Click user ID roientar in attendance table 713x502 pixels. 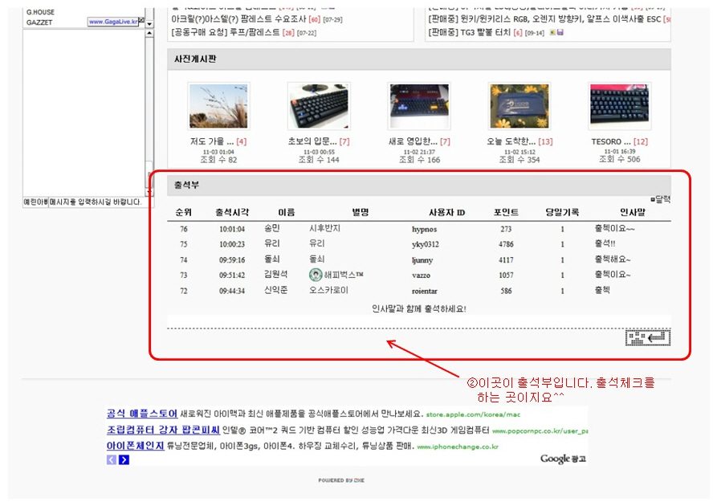coord(424,291)
